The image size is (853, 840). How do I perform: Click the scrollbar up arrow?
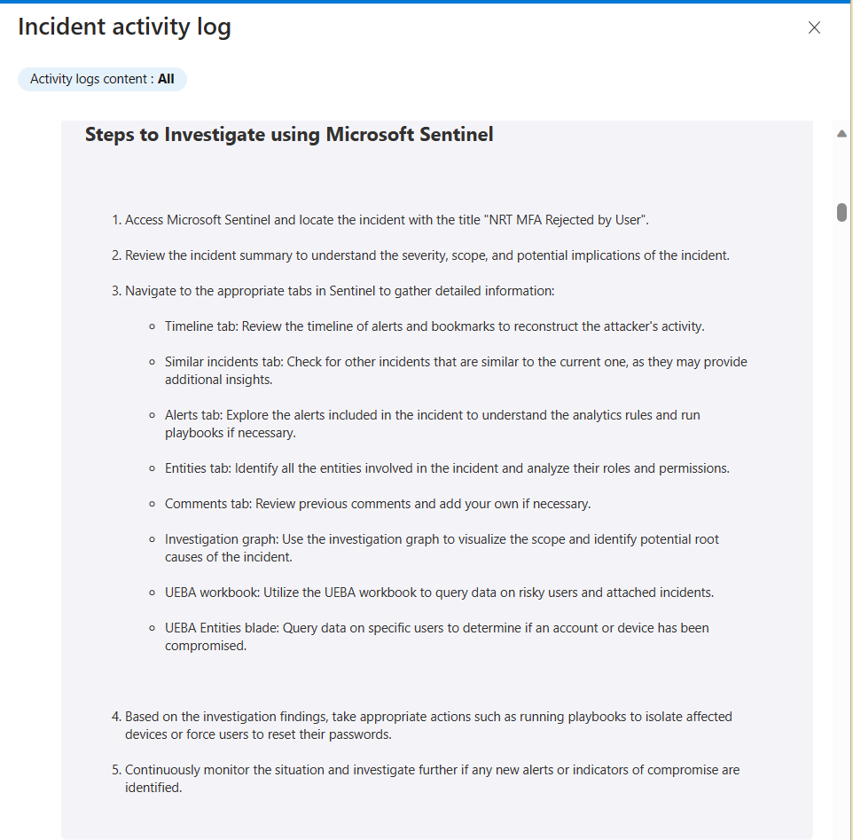pos(841,134)
